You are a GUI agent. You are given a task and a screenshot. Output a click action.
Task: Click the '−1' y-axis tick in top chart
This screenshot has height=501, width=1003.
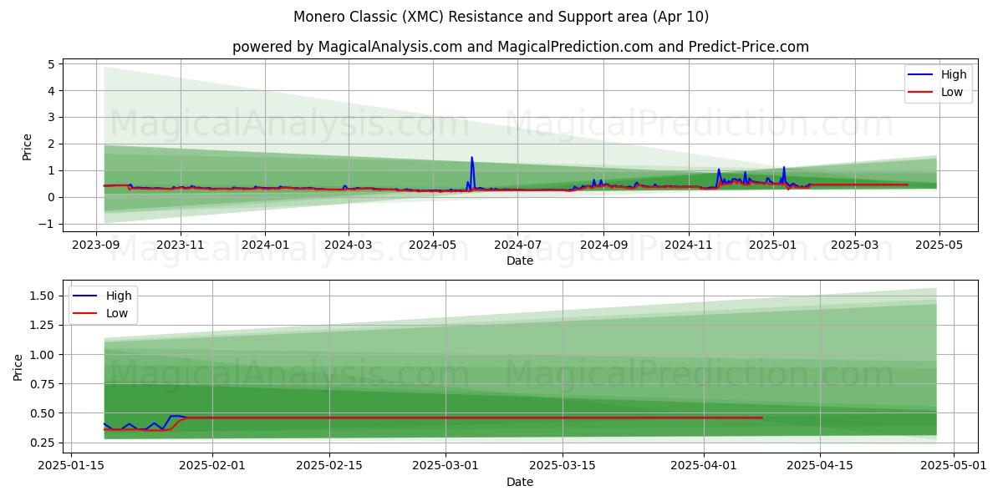click(x=46, y=225)
